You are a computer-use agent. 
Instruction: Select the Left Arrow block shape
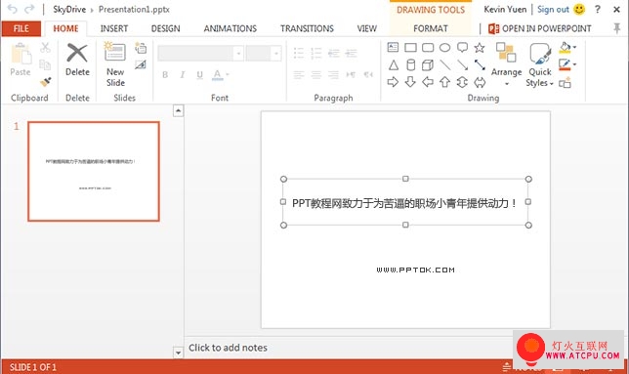(x=428, y=82)
